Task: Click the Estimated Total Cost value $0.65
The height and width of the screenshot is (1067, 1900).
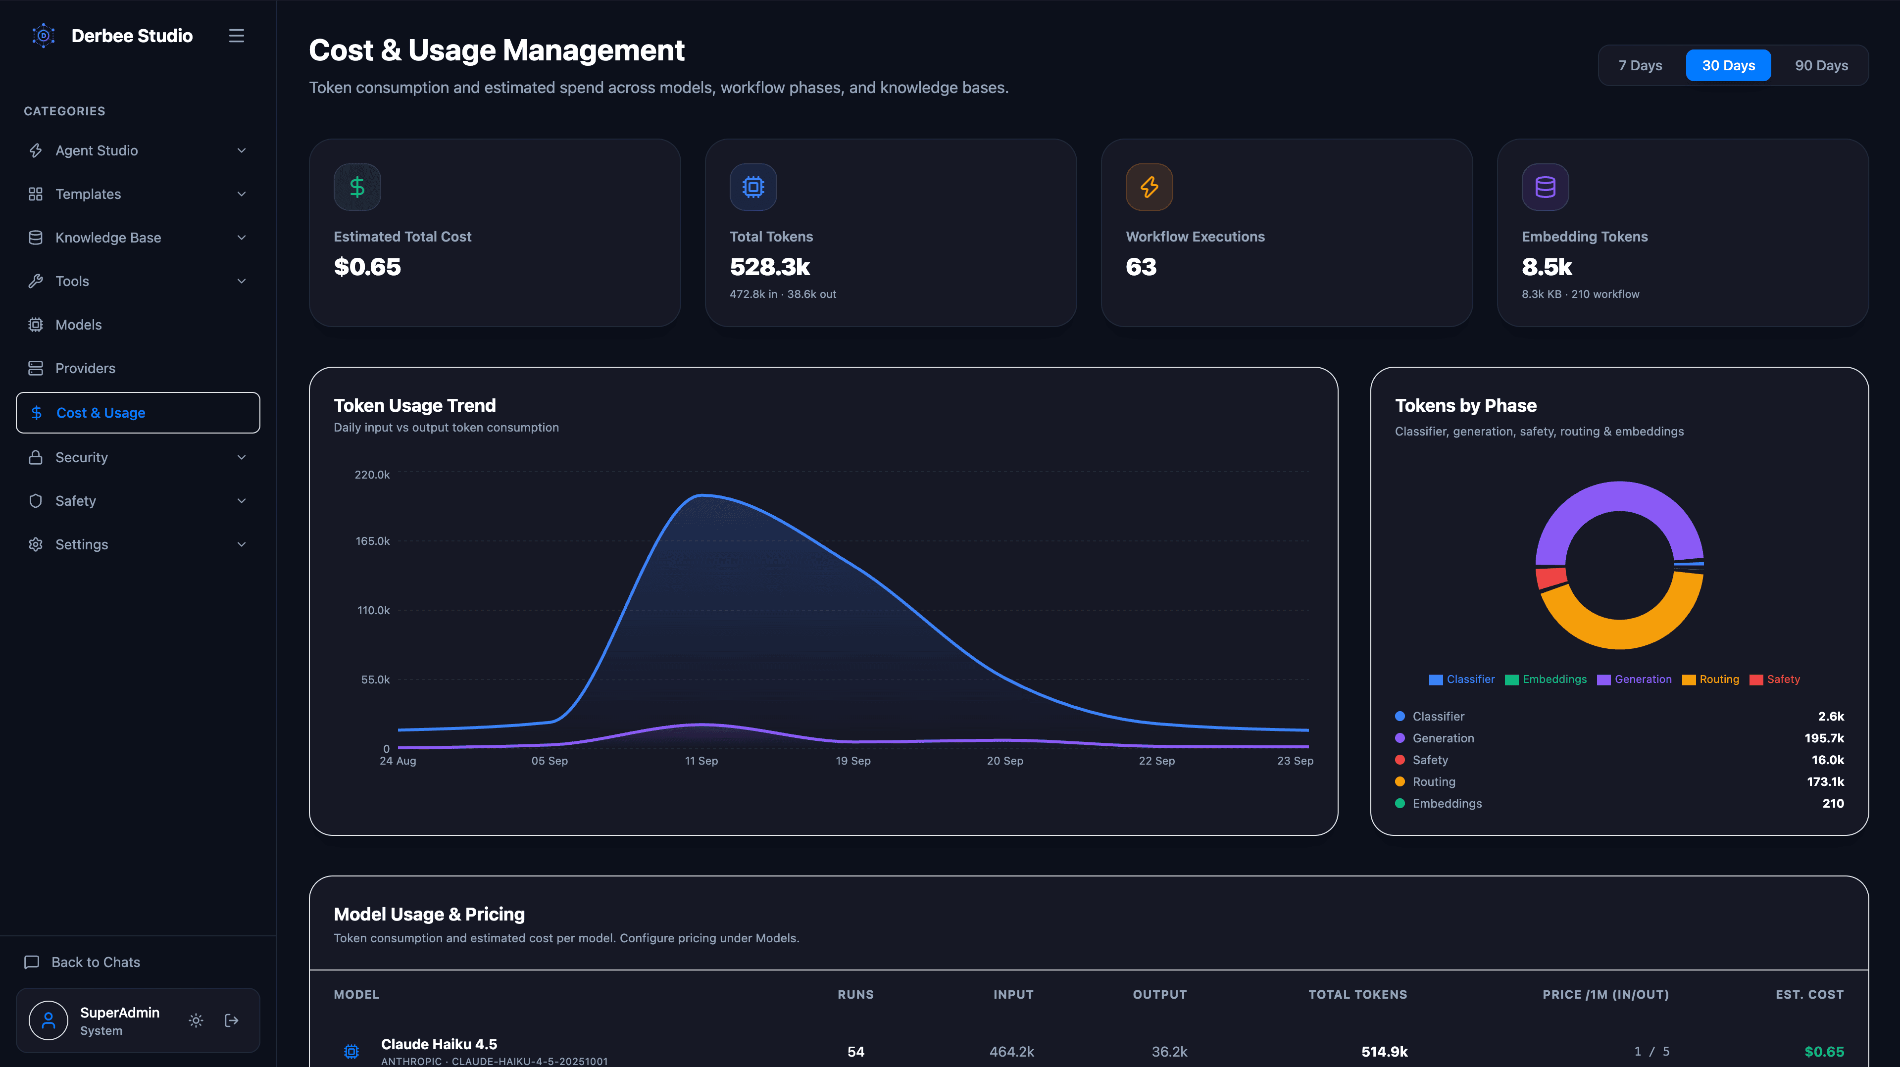Action: coord(367,267)
